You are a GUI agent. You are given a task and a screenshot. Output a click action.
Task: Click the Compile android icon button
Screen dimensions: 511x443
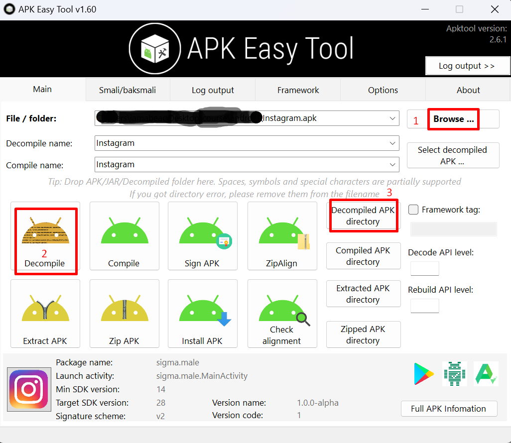tap(125, 236)
